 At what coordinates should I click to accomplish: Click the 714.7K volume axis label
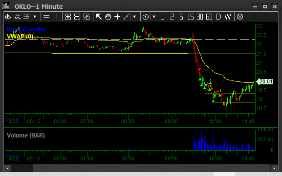tap(265, 130)
